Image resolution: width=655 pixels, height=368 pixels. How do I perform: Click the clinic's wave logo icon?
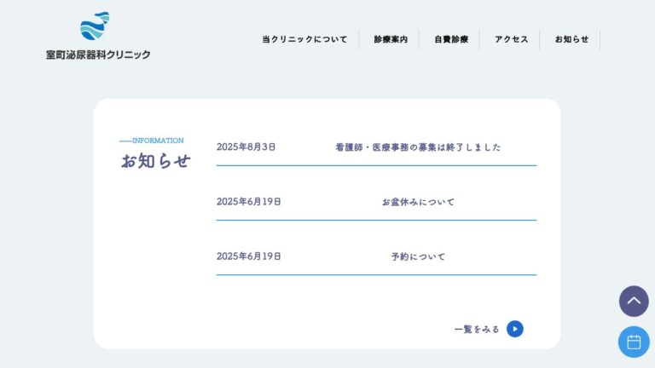click(96, 27)
